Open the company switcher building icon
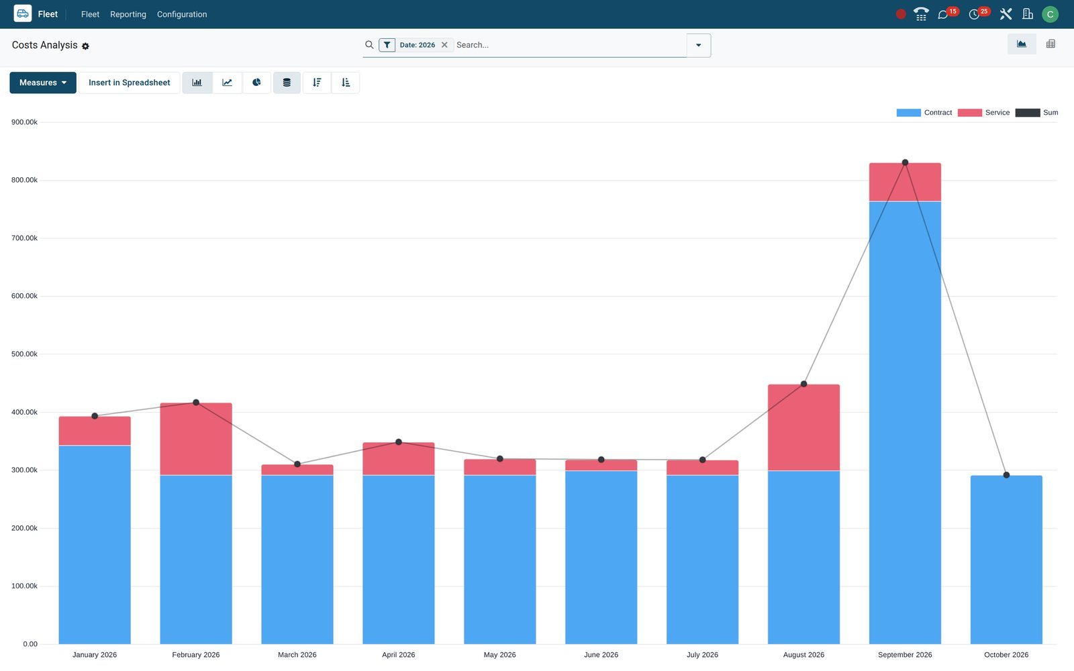1074x671 pixels. tap(1028, 14)
